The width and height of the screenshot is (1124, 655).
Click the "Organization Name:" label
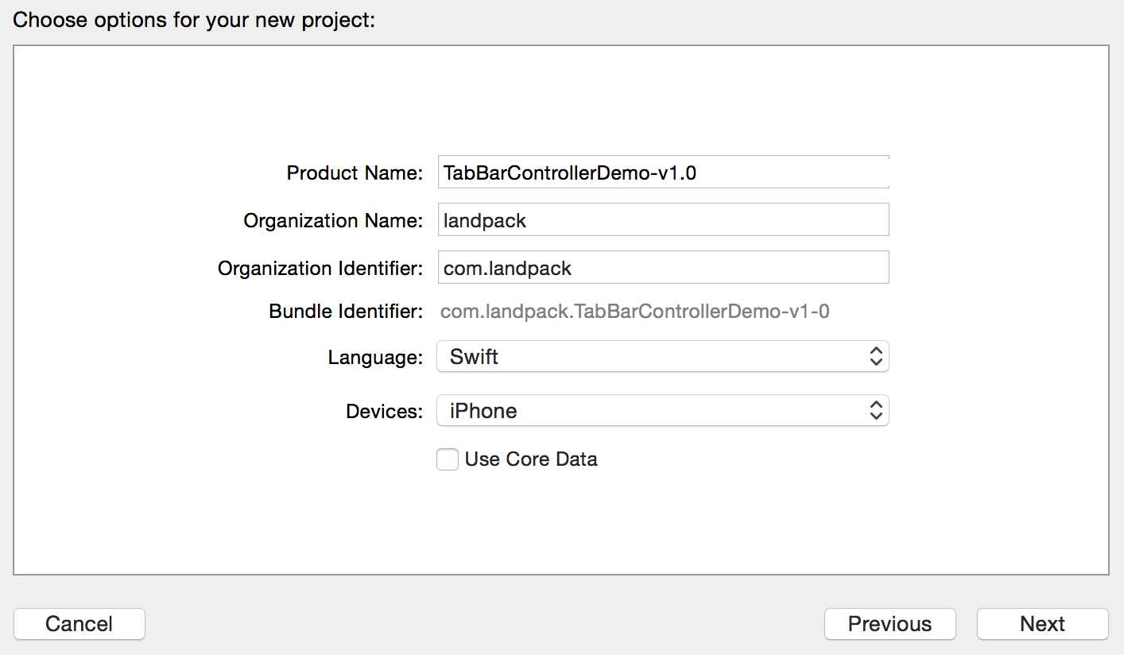333,221
